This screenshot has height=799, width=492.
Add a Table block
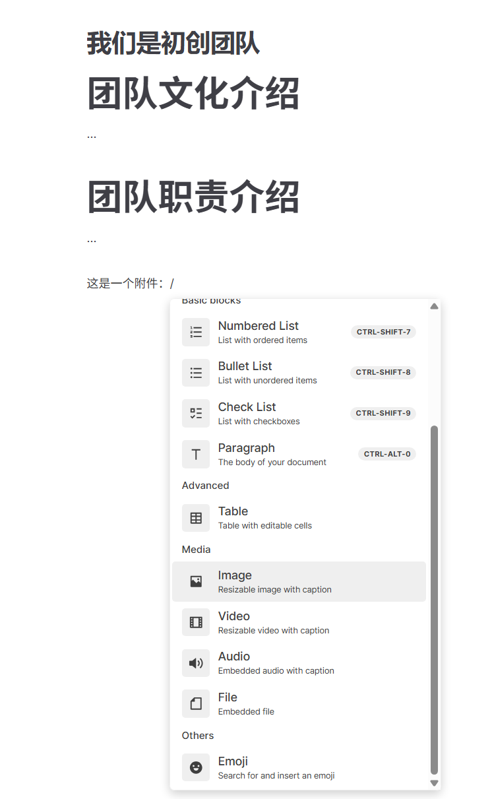(299, 518)
